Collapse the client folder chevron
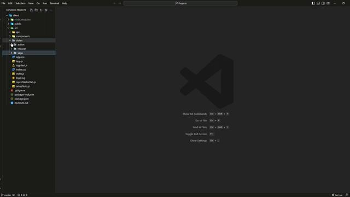350x197 pixels. click(x=7, y=15)
